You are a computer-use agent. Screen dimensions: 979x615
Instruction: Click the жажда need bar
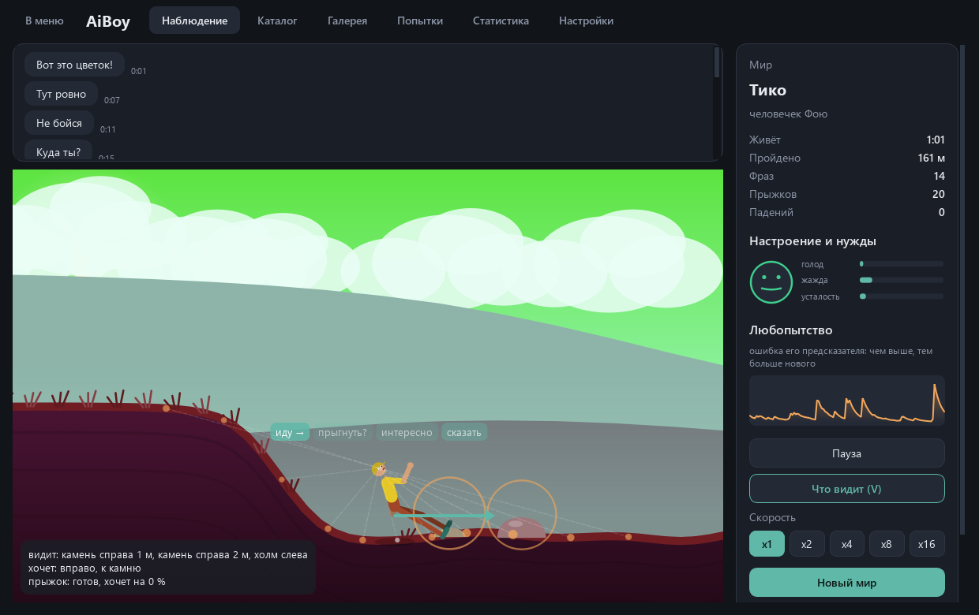[x=902, y=280]
